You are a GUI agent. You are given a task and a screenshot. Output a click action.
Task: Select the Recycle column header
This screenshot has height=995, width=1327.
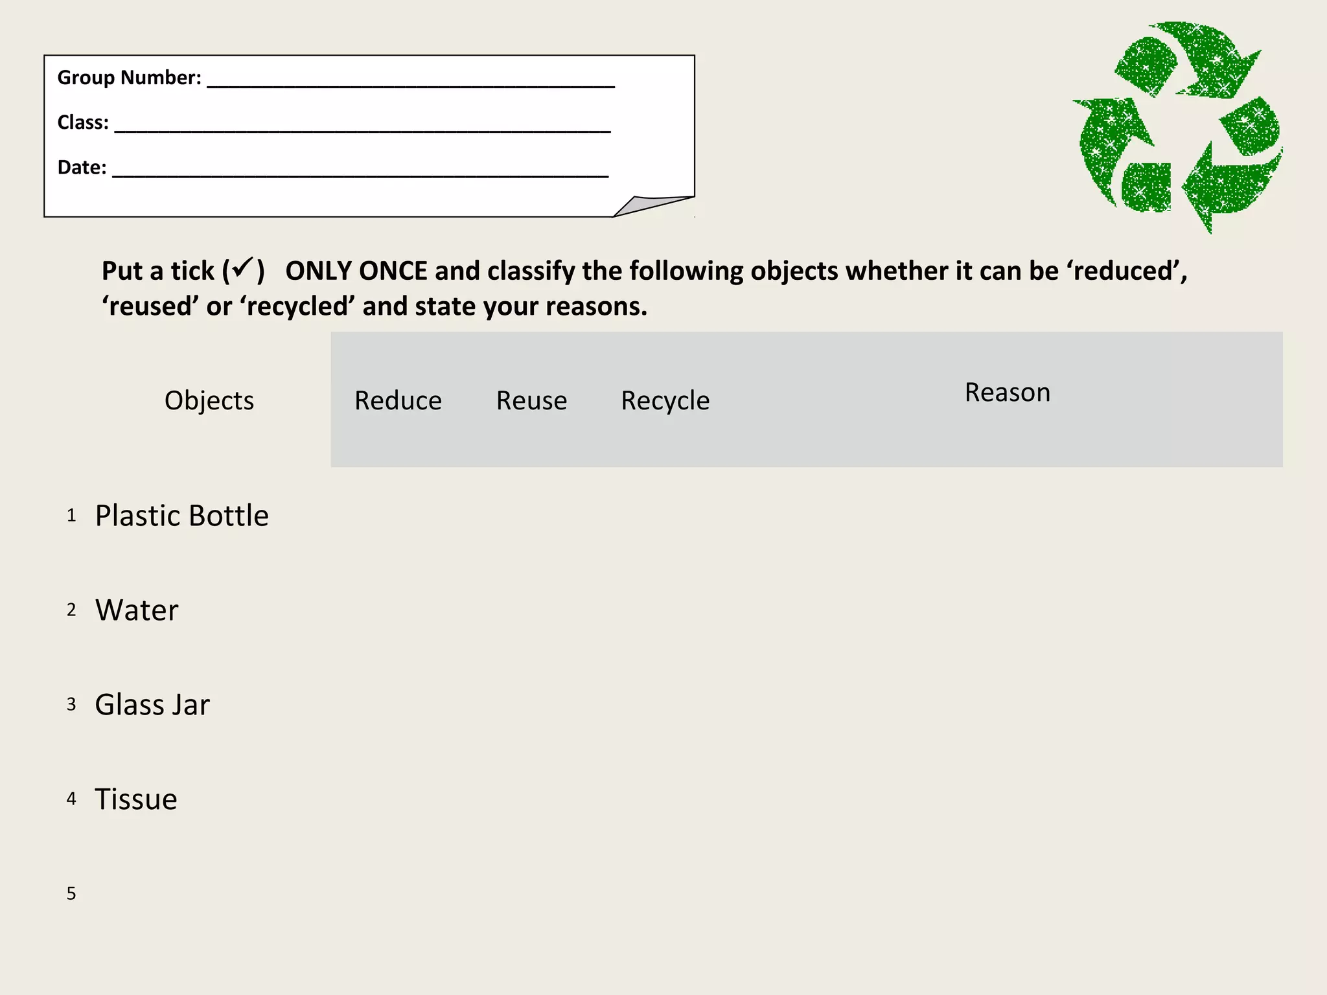[665, 401]
